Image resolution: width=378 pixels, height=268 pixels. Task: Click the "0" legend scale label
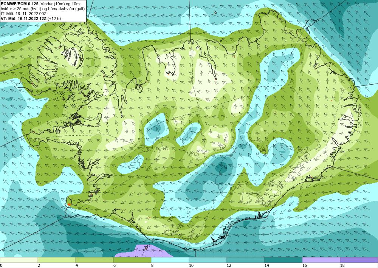[1, 266]
